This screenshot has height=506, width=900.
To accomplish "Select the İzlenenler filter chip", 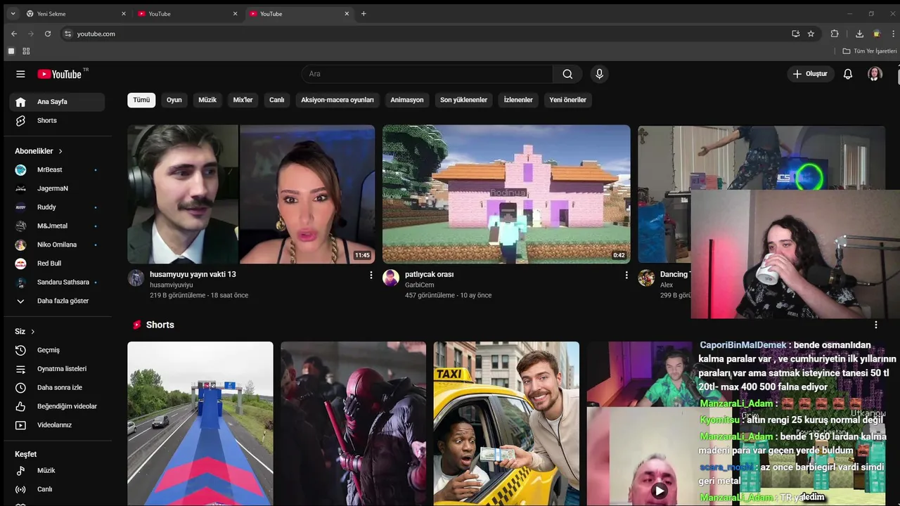I will point(518,100).
